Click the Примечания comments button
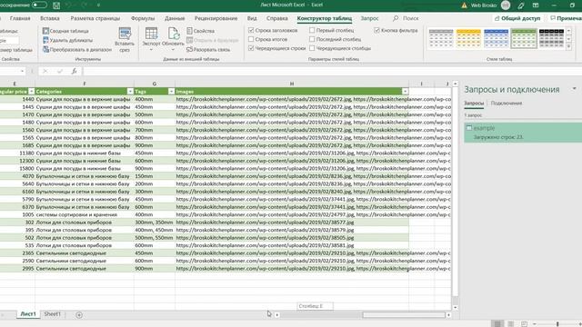Screen dimensions: 582x327 tap(566, 18)
